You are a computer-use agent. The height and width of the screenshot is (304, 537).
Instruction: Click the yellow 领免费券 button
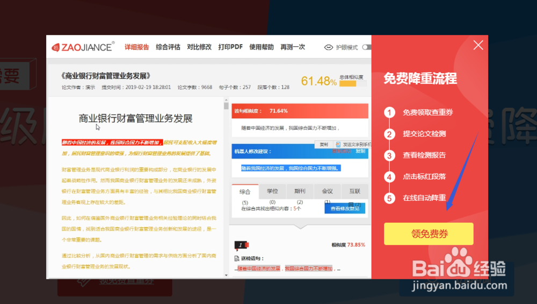tap(429, 234)
